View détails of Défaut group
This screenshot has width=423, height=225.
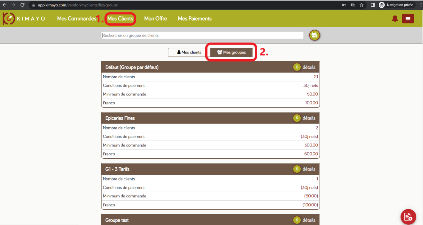[309, 67]
